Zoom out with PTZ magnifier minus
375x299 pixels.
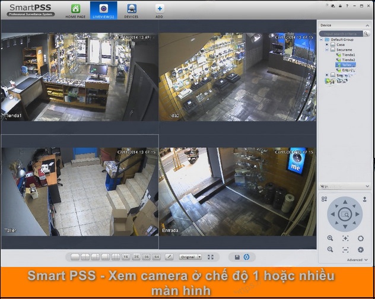(x=330, y=250)
